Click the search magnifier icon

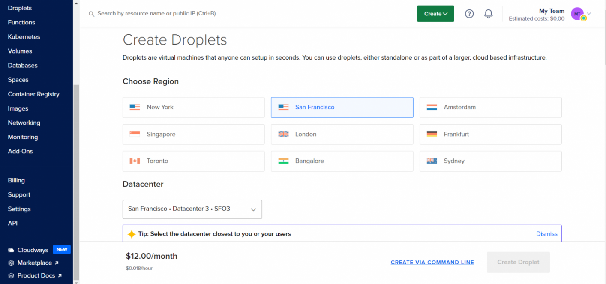tap(91, 14)
